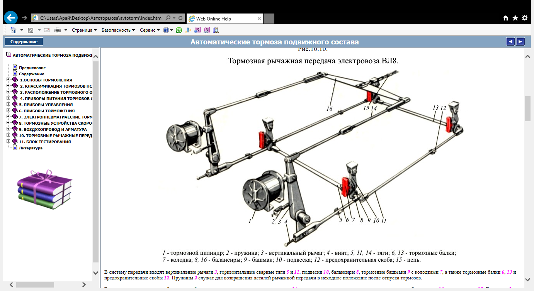Click the stacked books image
The image size is (534, 291).
(44, 189)
